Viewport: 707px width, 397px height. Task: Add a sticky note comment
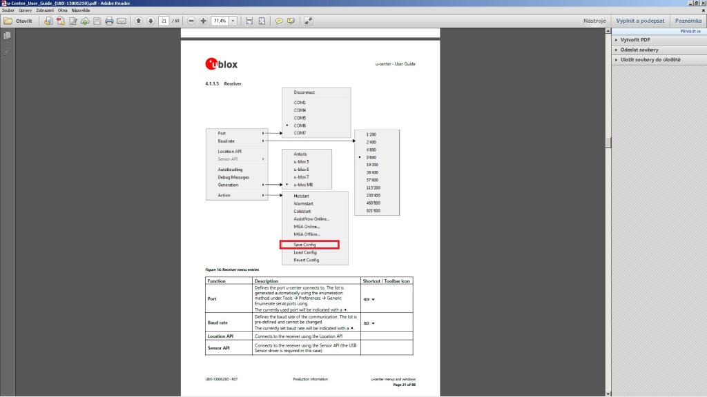click(x=280, y=21)
